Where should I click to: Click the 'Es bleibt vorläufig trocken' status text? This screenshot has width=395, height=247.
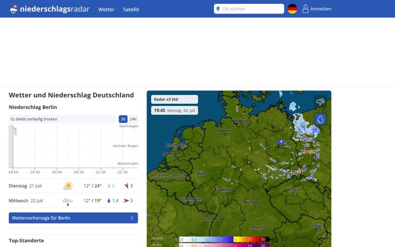(x=34, y=119)
